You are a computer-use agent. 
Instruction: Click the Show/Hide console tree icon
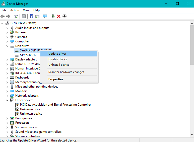pos(16,16)
